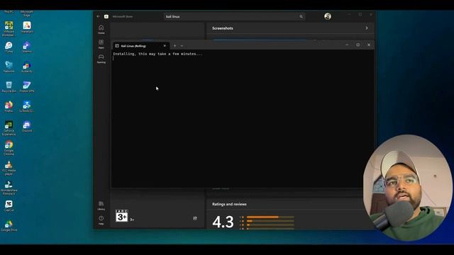Viewport: 454px width, 255px height.
Task: Open CapCut desktop shortcut
Action: point(9,206)
